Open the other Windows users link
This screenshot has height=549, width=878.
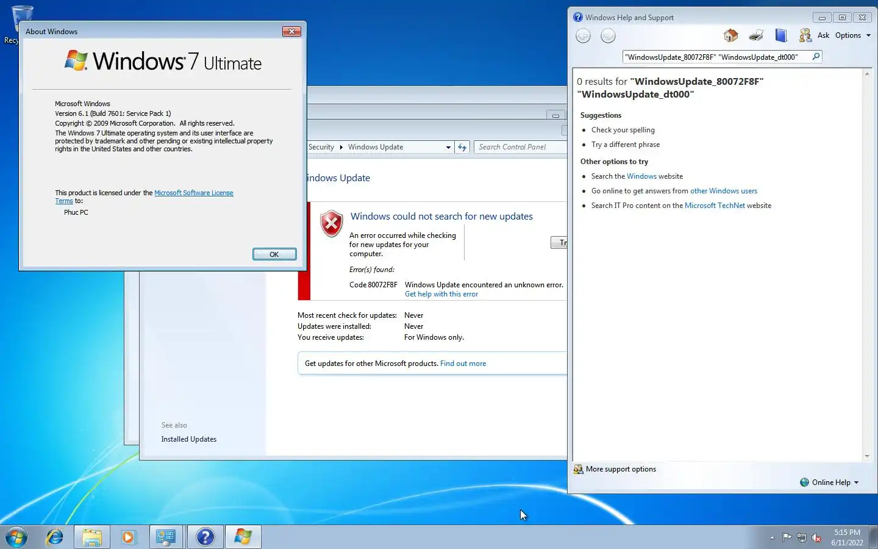[x=724, y=191]
